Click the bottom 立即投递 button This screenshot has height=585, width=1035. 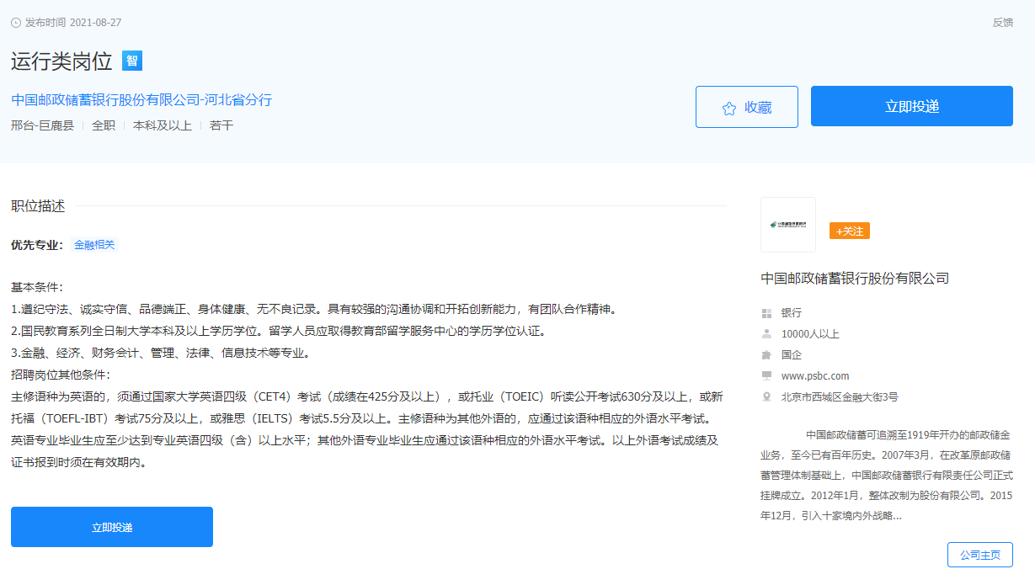pos(112,527)
